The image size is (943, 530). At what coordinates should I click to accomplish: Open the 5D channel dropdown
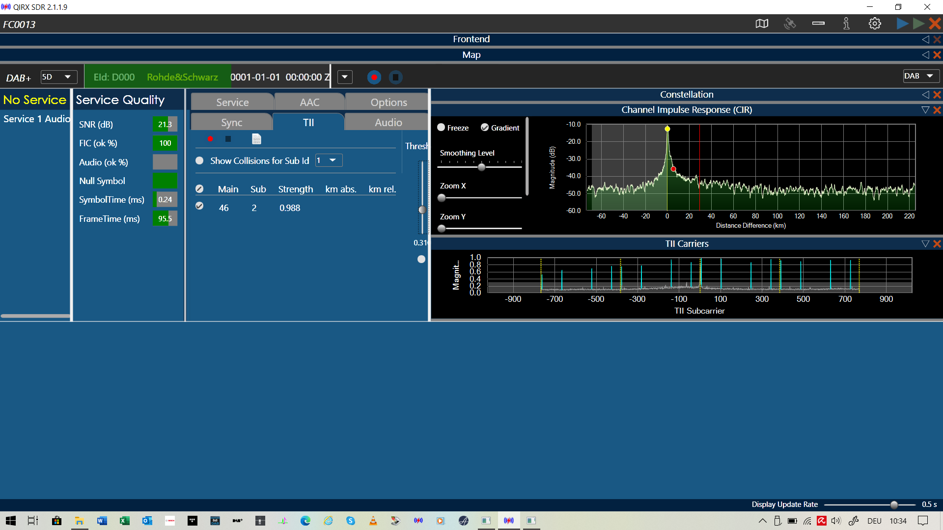(x=58, y=77)
